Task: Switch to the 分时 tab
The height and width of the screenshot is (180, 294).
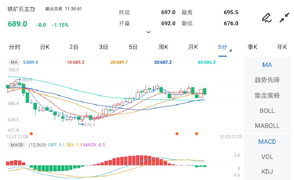Action: (15, 47)
